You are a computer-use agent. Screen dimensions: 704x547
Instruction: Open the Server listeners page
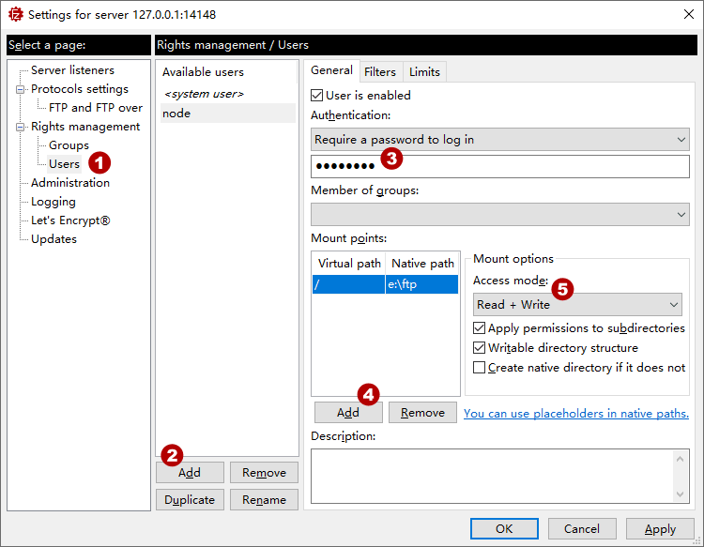click(x=72, y=70)
